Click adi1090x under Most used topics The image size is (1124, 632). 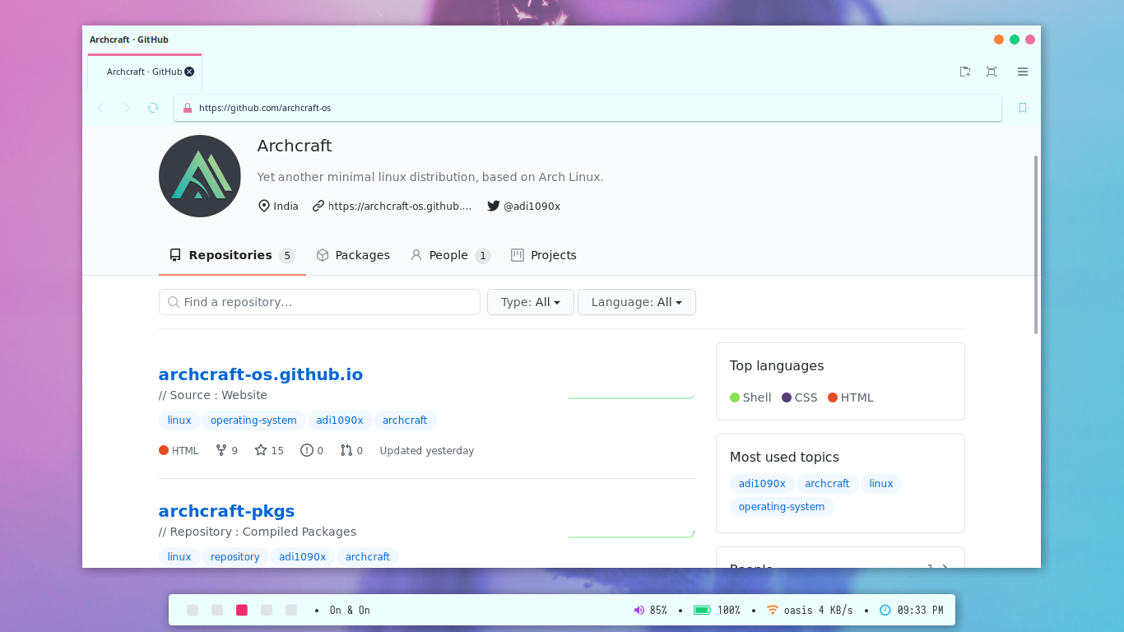pos(762,484)
